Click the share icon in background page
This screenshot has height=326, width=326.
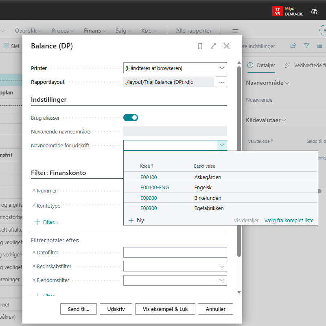point(293,46)
